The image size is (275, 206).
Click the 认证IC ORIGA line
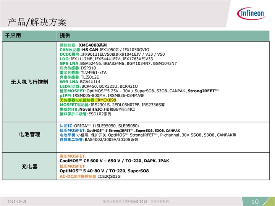tap(99, 126)
